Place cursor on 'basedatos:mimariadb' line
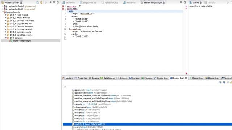Image resolution: width=232 pixels, height=130 pixels. point(86,26)
